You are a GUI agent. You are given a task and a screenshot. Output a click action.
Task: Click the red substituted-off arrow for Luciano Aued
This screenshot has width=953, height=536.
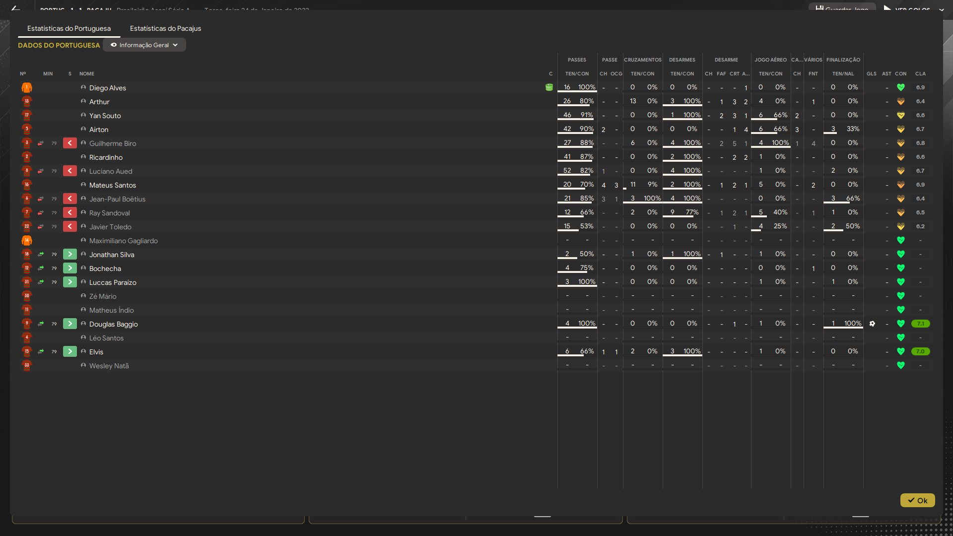[x=70, y=171]
